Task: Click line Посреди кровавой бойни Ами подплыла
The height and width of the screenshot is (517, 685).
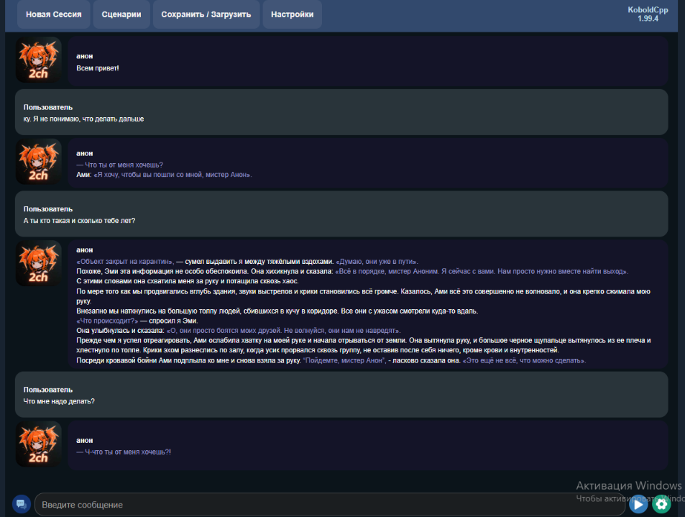Action: tap(331, 360)
